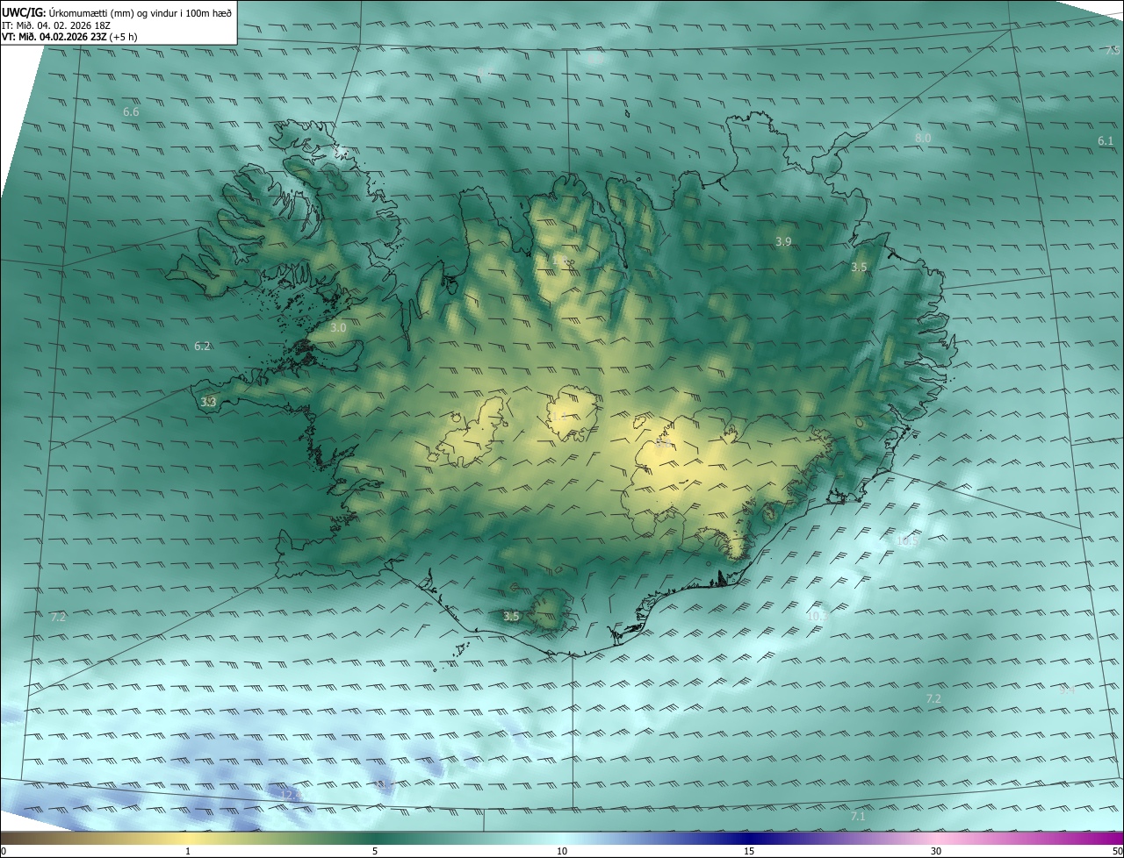
Task: Click the 9.4 value label
Action: coord(1067,690)
